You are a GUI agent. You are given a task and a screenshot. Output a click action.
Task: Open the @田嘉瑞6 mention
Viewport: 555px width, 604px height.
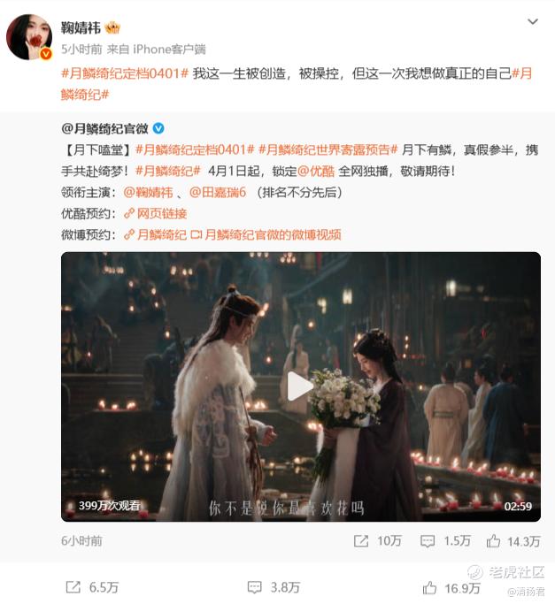coord(218,192)
